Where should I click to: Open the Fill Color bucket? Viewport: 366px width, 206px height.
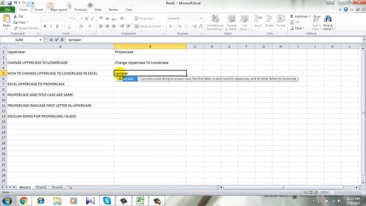point(81,26)
